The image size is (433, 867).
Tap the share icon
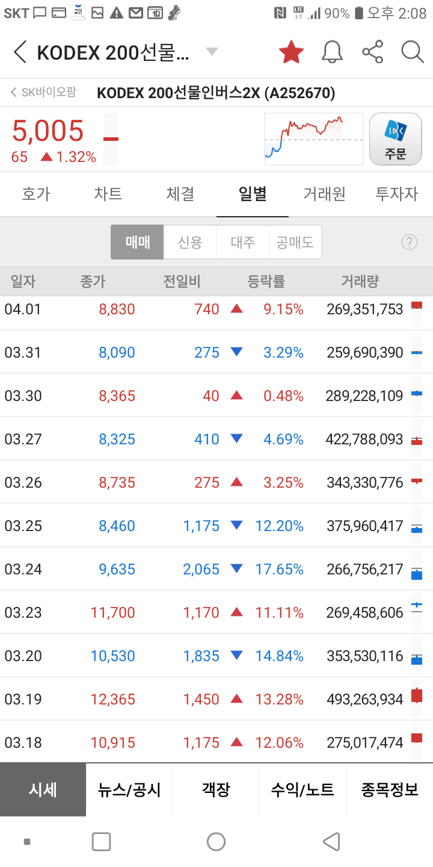click(373, 52)
